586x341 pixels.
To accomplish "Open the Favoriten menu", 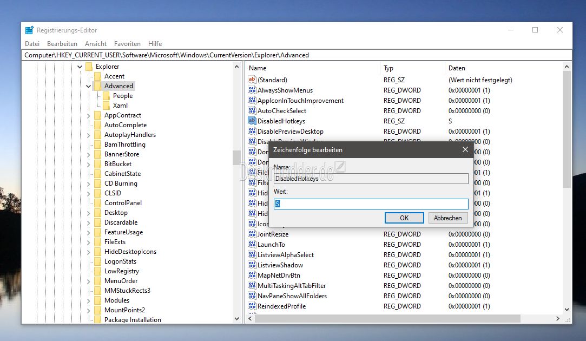I will (x=128, y=44).
